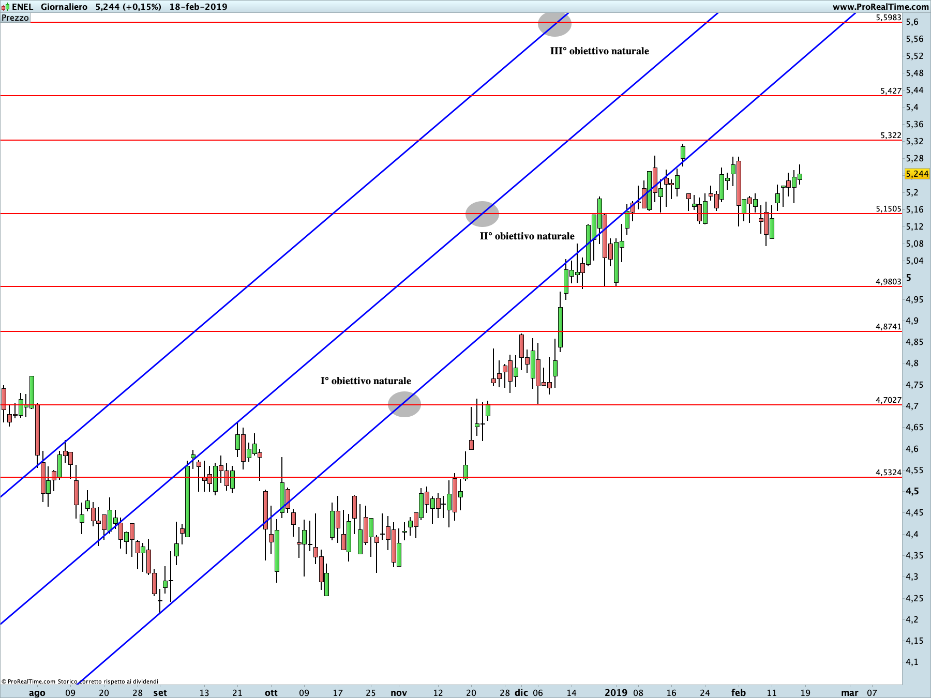
Task: Select the ENEL instrument name
Action: [23, 7]
